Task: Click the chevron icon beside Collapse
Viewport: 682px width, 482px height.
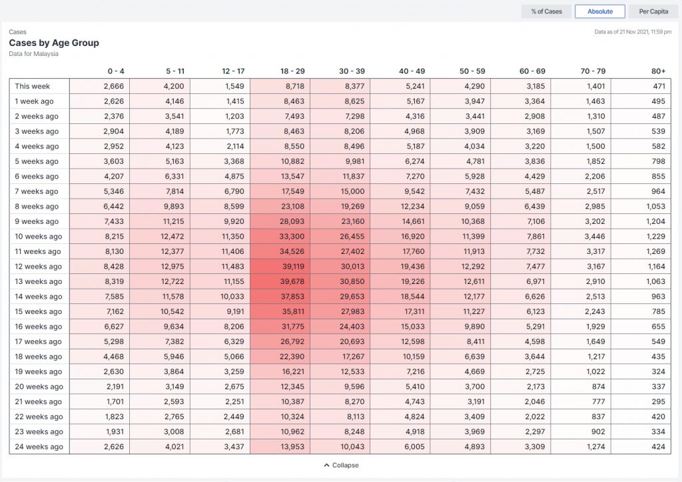Action: pyautogui.click(x=326, y=465)
